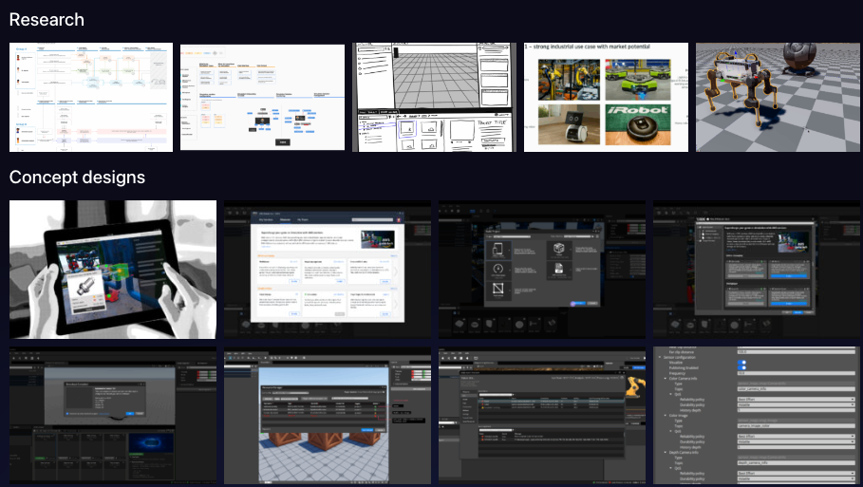The height and width of the screenshot is (487, 863).
Task: Open the dark dialog with icon tiles thumbnail
Action: tap(542, 270)
